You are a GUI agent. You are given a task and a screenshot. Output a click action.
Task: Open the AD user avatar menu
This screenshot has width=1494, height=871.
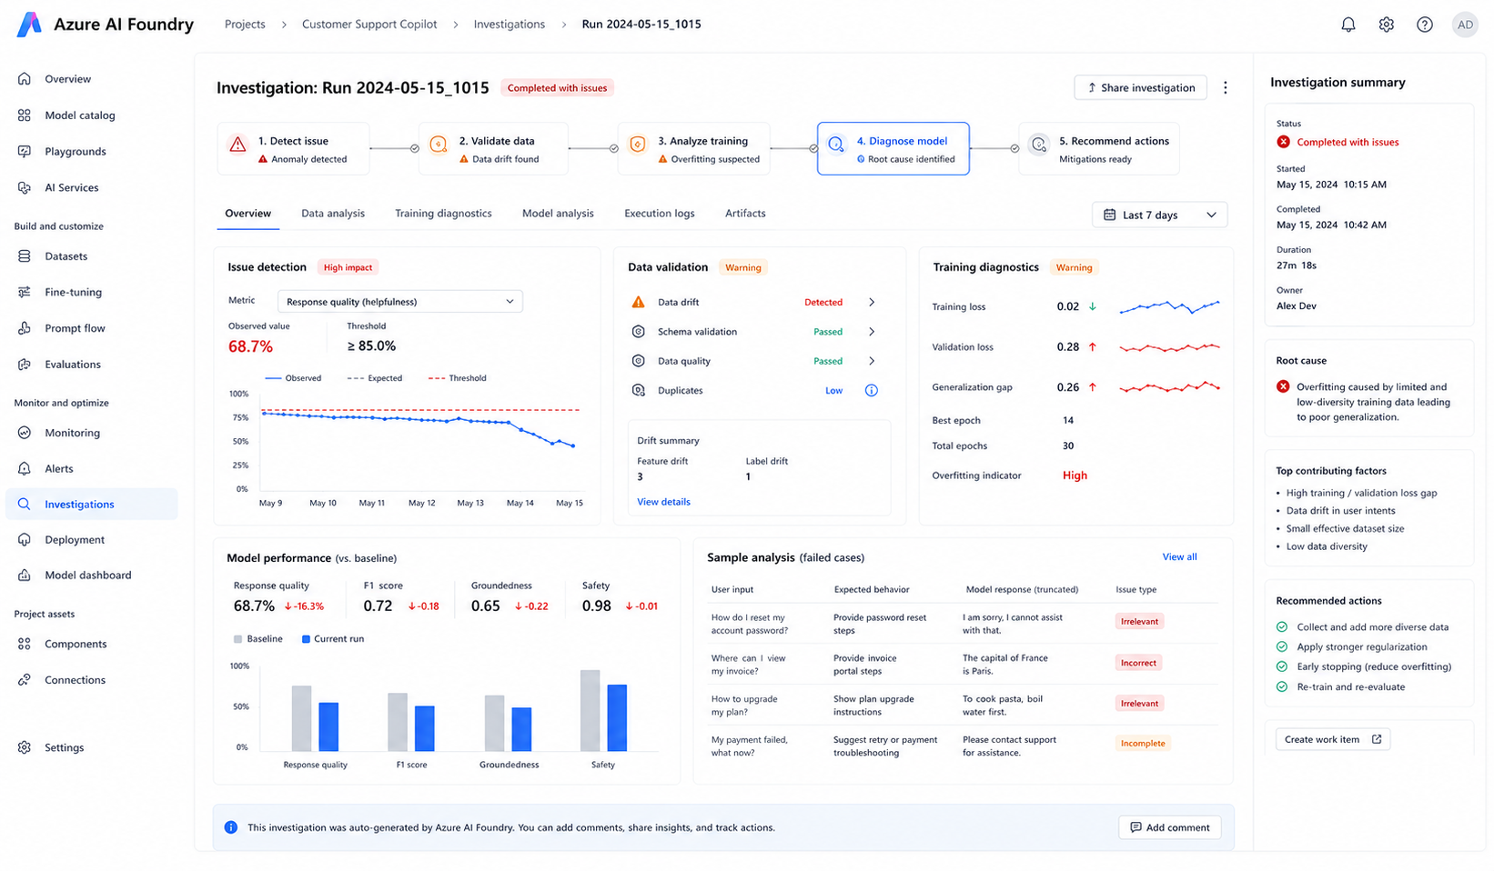(1465, 25)
